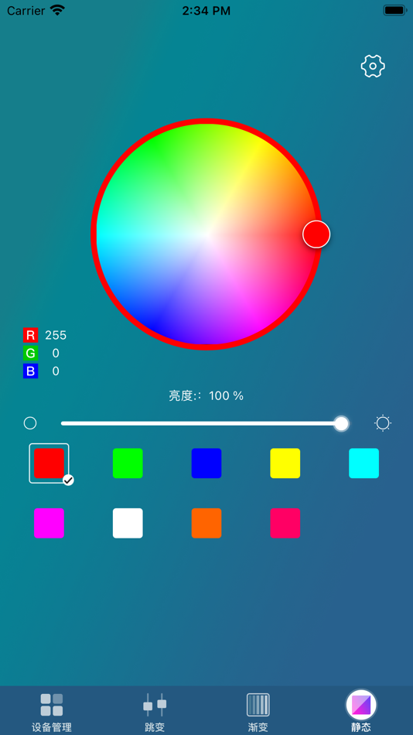Select the pink-red preset color swatch

(285, 523)
